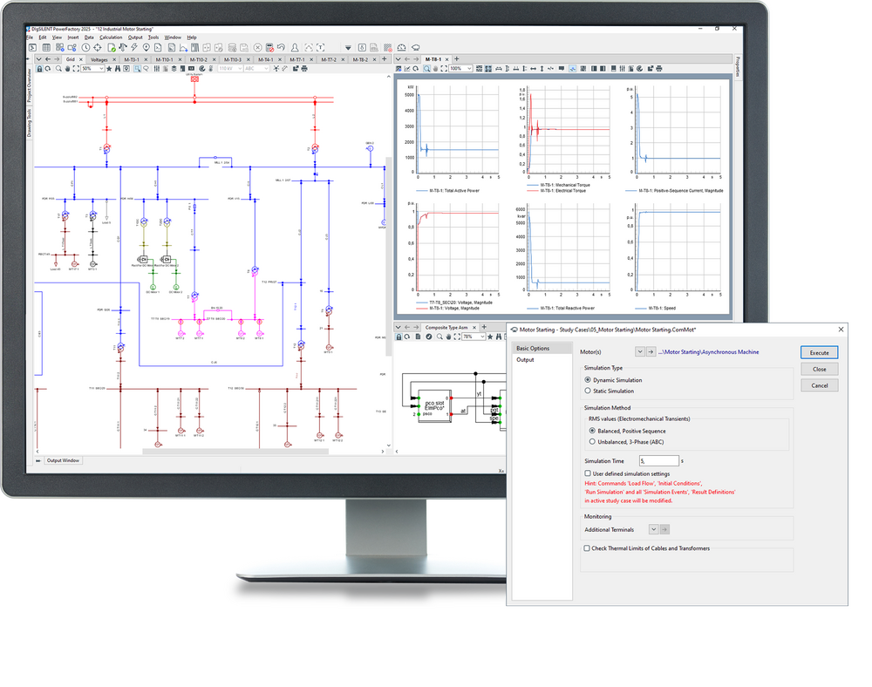Switch to the Voltages tab
The image size is (872, 687).
(99, 59)
